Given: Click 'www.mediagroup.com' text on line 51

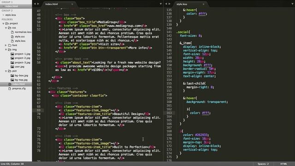Looking at the screenshot, I should 125,26.
